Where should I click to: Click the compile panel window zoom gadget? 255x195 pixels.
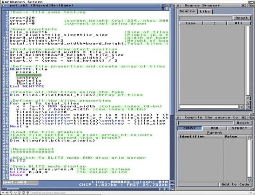pyautogui.click(x=244, y=117)
